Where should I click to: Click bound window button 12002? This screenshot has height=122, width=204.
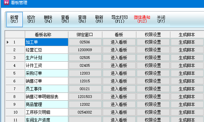pyautogui.click(x=85, y=104)
